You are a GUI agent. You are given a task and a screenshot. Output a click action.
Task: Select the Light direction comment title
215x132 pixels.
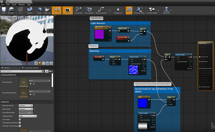pyautogui.click(x=98, y=23)
